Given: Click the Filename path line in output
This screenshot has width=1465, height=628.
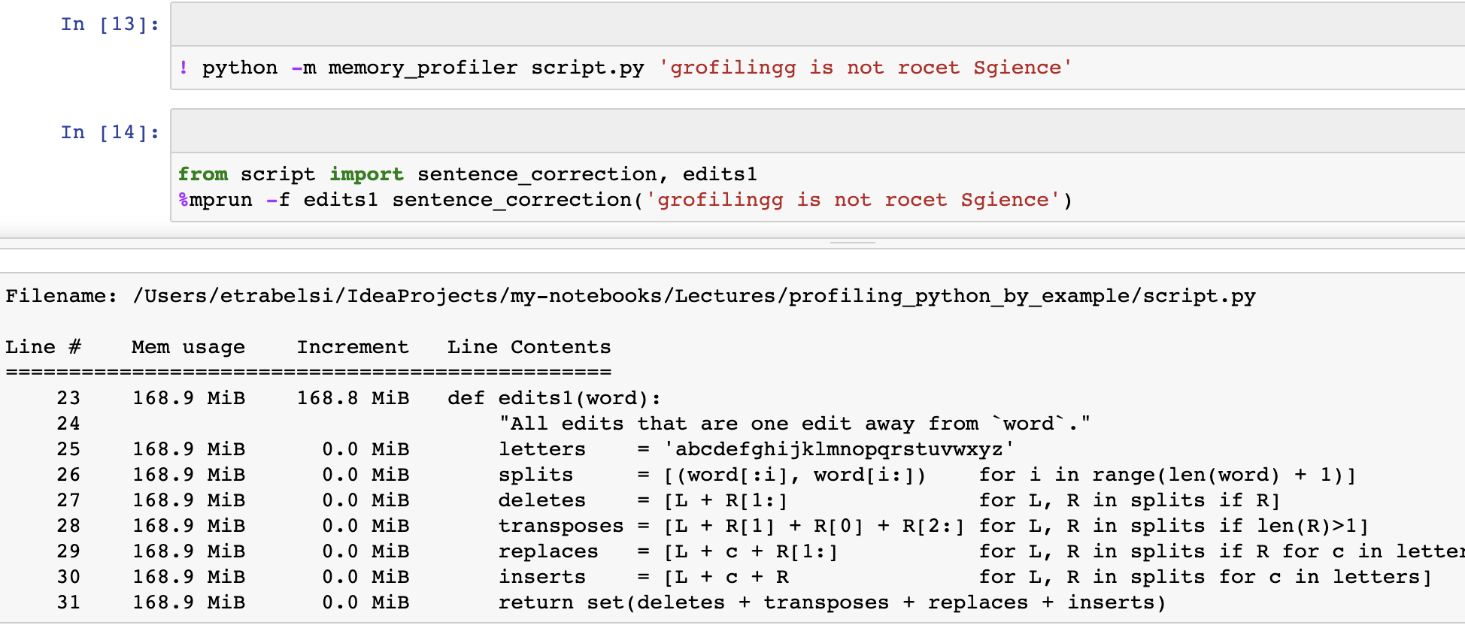Looking at the screenshot, I should click(x=630, y=296).
